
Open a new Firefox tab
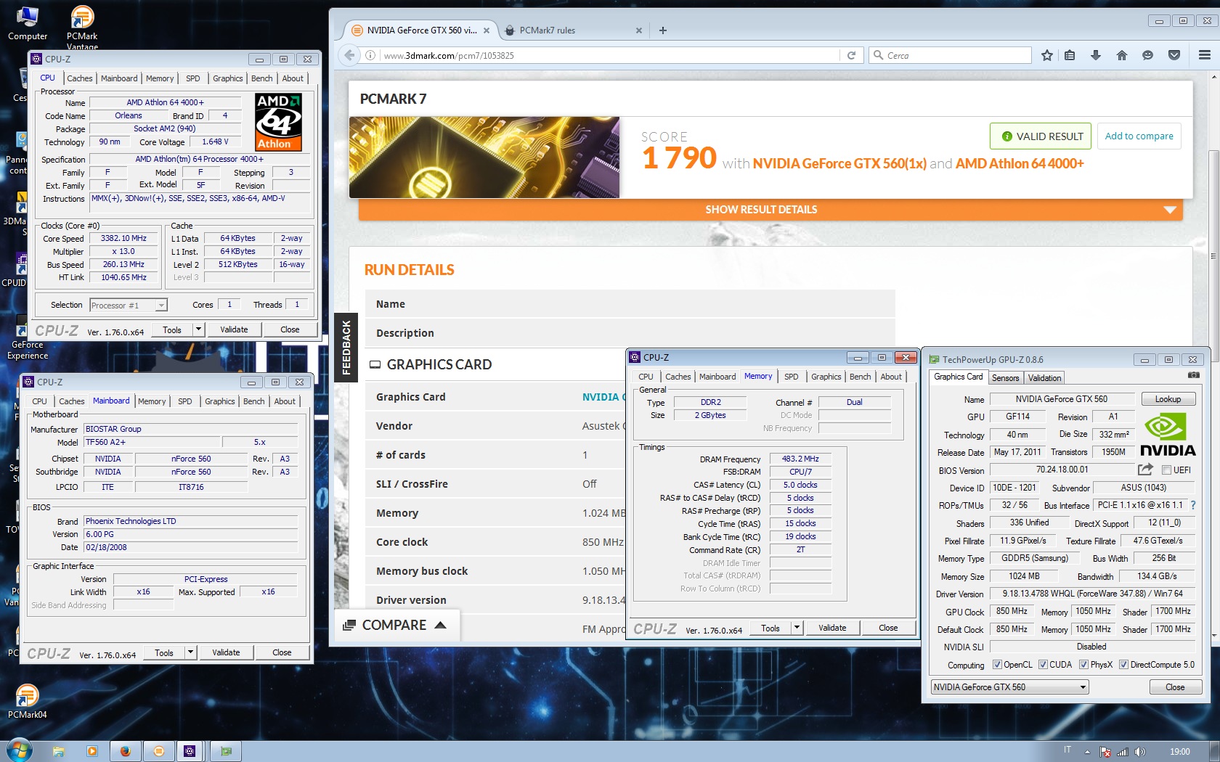(x=662, y=30)
